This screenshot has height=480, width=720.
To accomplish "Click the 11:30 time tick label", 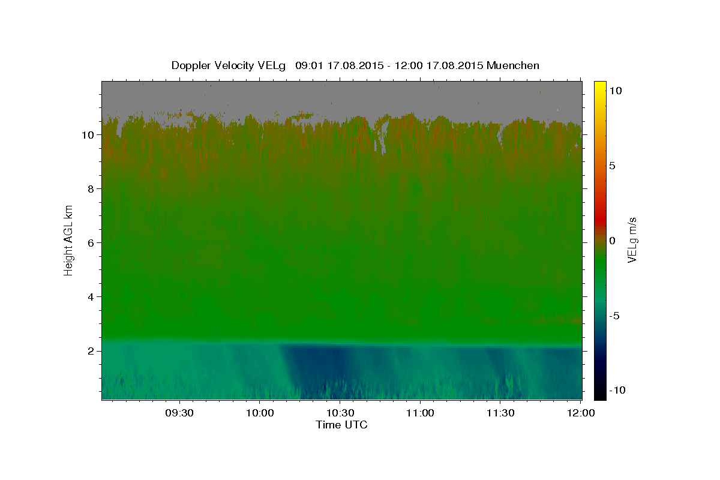I will tap(500, 413).
